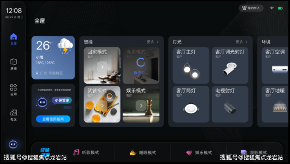Expand 更多 in the 灯光 panel
Image resolution: width=290 pixels, height=164 pixels.
(x=241, y=42)
